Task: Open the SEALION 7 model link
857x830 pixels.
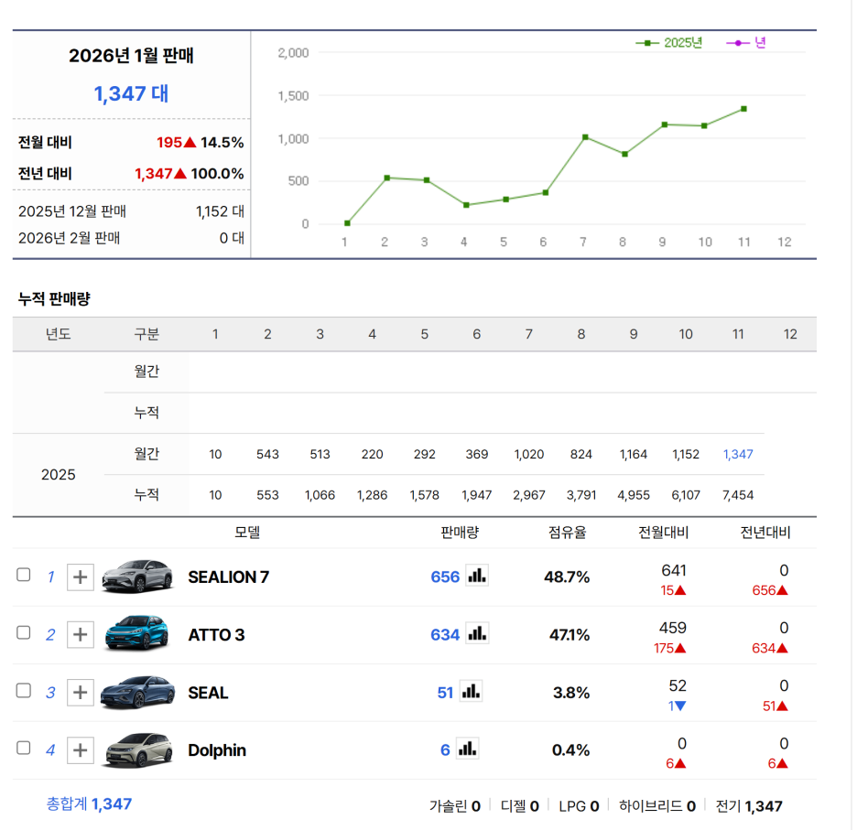Action: 229,577
